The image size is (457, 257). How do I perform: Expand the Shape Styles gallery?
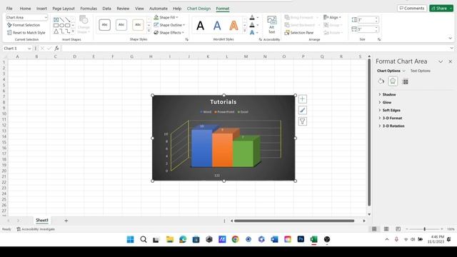click(x=149, y=31)
